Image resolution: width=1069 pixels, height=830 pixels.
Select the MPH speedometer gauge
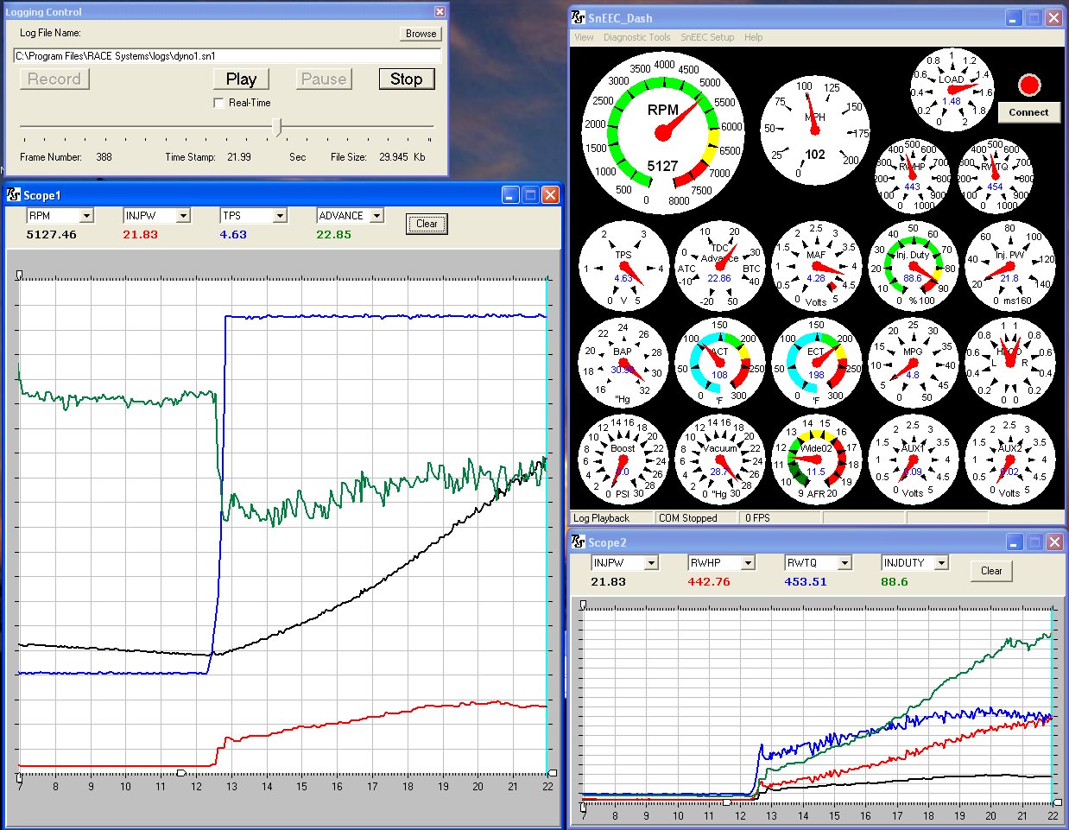pos(814,130)
